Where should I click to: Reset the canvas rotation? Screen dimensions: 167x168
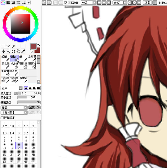[x=139, y=3]
